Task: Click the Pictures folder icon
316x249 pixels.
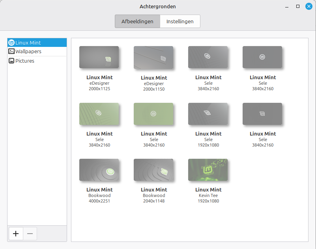Action: click(x=11, y=61)
